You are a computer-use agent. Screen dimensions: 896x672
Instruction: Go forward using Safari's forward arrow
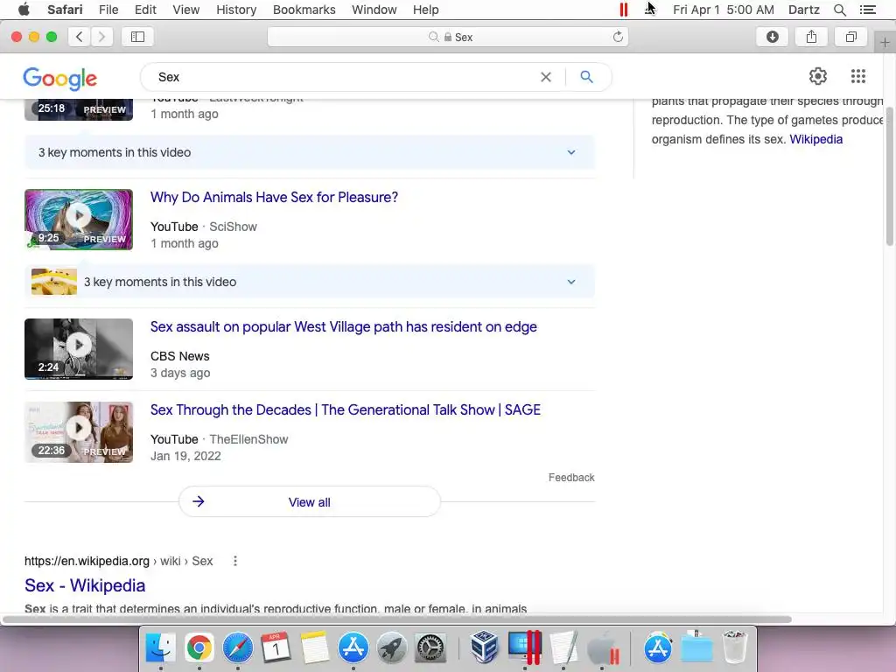[101, 37]
